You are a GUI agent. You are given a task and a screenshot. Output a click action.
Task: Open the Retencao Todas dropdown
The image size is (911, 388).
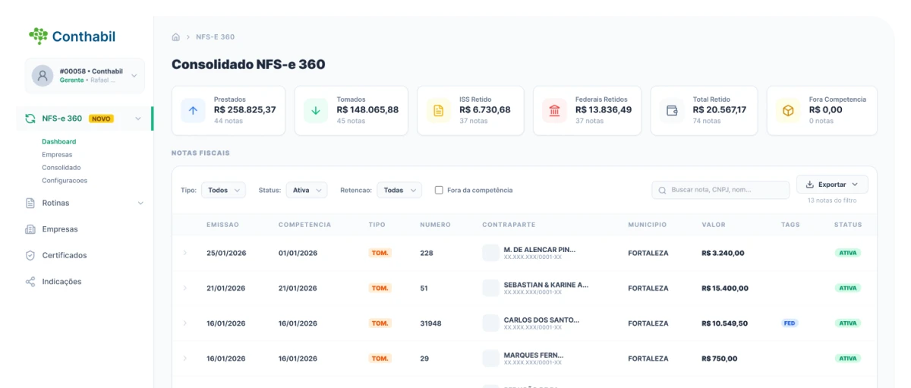click(x=399, y=190)
